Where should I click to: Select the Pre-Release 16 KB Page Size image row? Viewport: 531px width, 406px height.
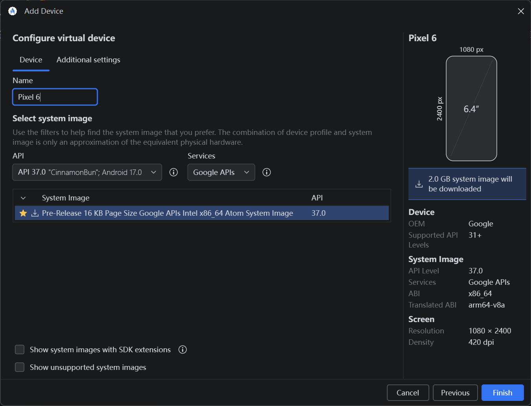click(202, 213)
